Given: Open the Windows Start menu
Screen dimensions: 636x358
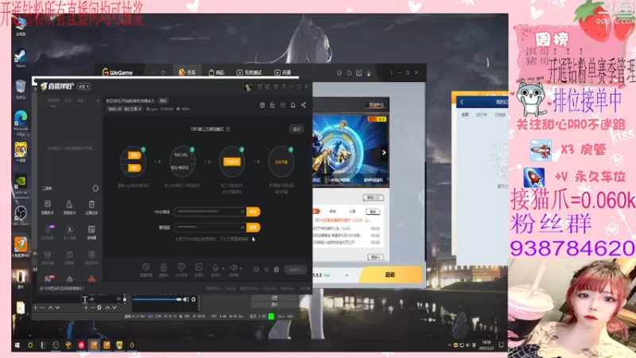Looking at the screenshot, I should 17,345.
